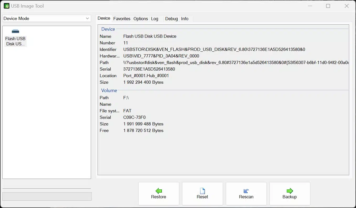Click the name value 'Flash USB Disk USB Device'
This screenshot has height=208, width=356.
[x=150, y=36]
